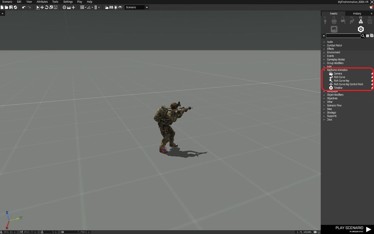The width and height of the screenshot is (374, 234).
Task: Click the search magnifier in Assets panel
Action: 363,36
